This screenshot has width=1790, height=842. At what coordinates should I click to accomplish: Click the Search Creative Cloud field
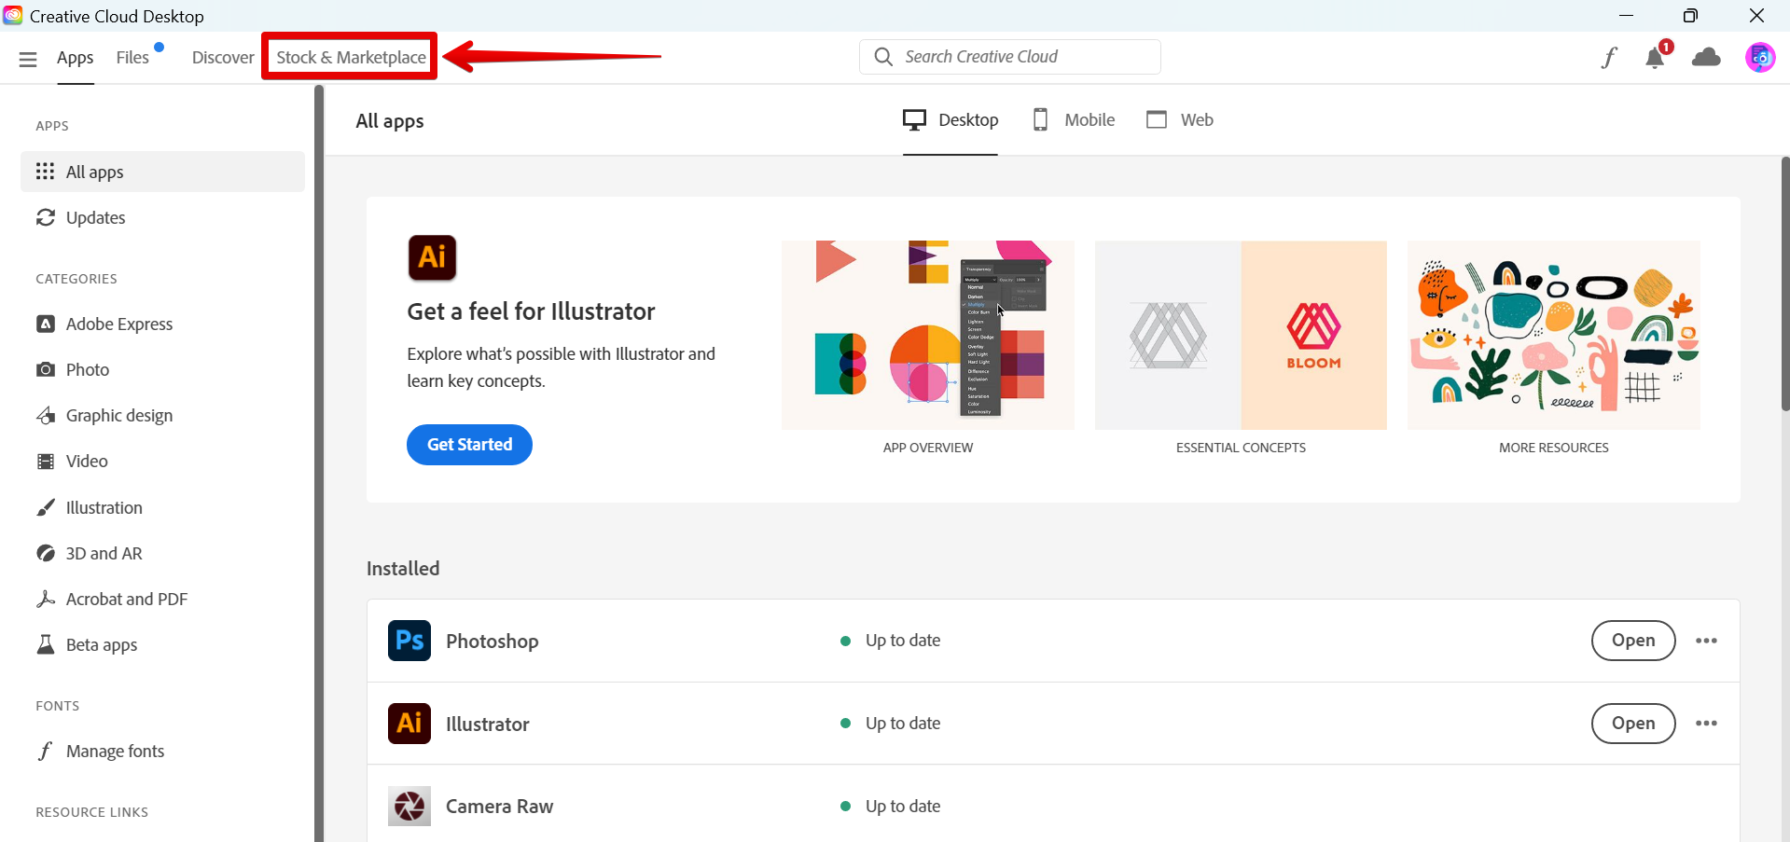click(1010, 57)
